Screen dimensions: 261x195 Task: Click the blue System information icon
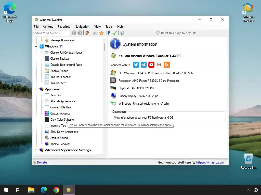tap(115, 44)
